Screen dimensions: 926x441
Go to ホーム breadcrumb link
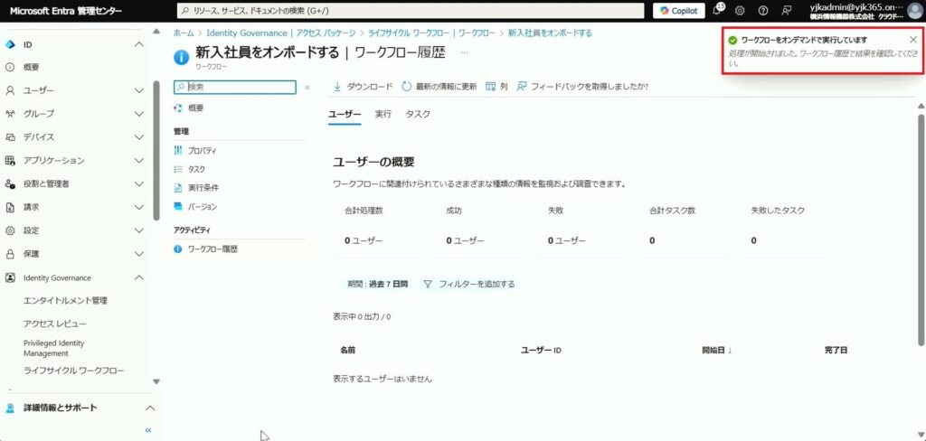coord(183,33)
